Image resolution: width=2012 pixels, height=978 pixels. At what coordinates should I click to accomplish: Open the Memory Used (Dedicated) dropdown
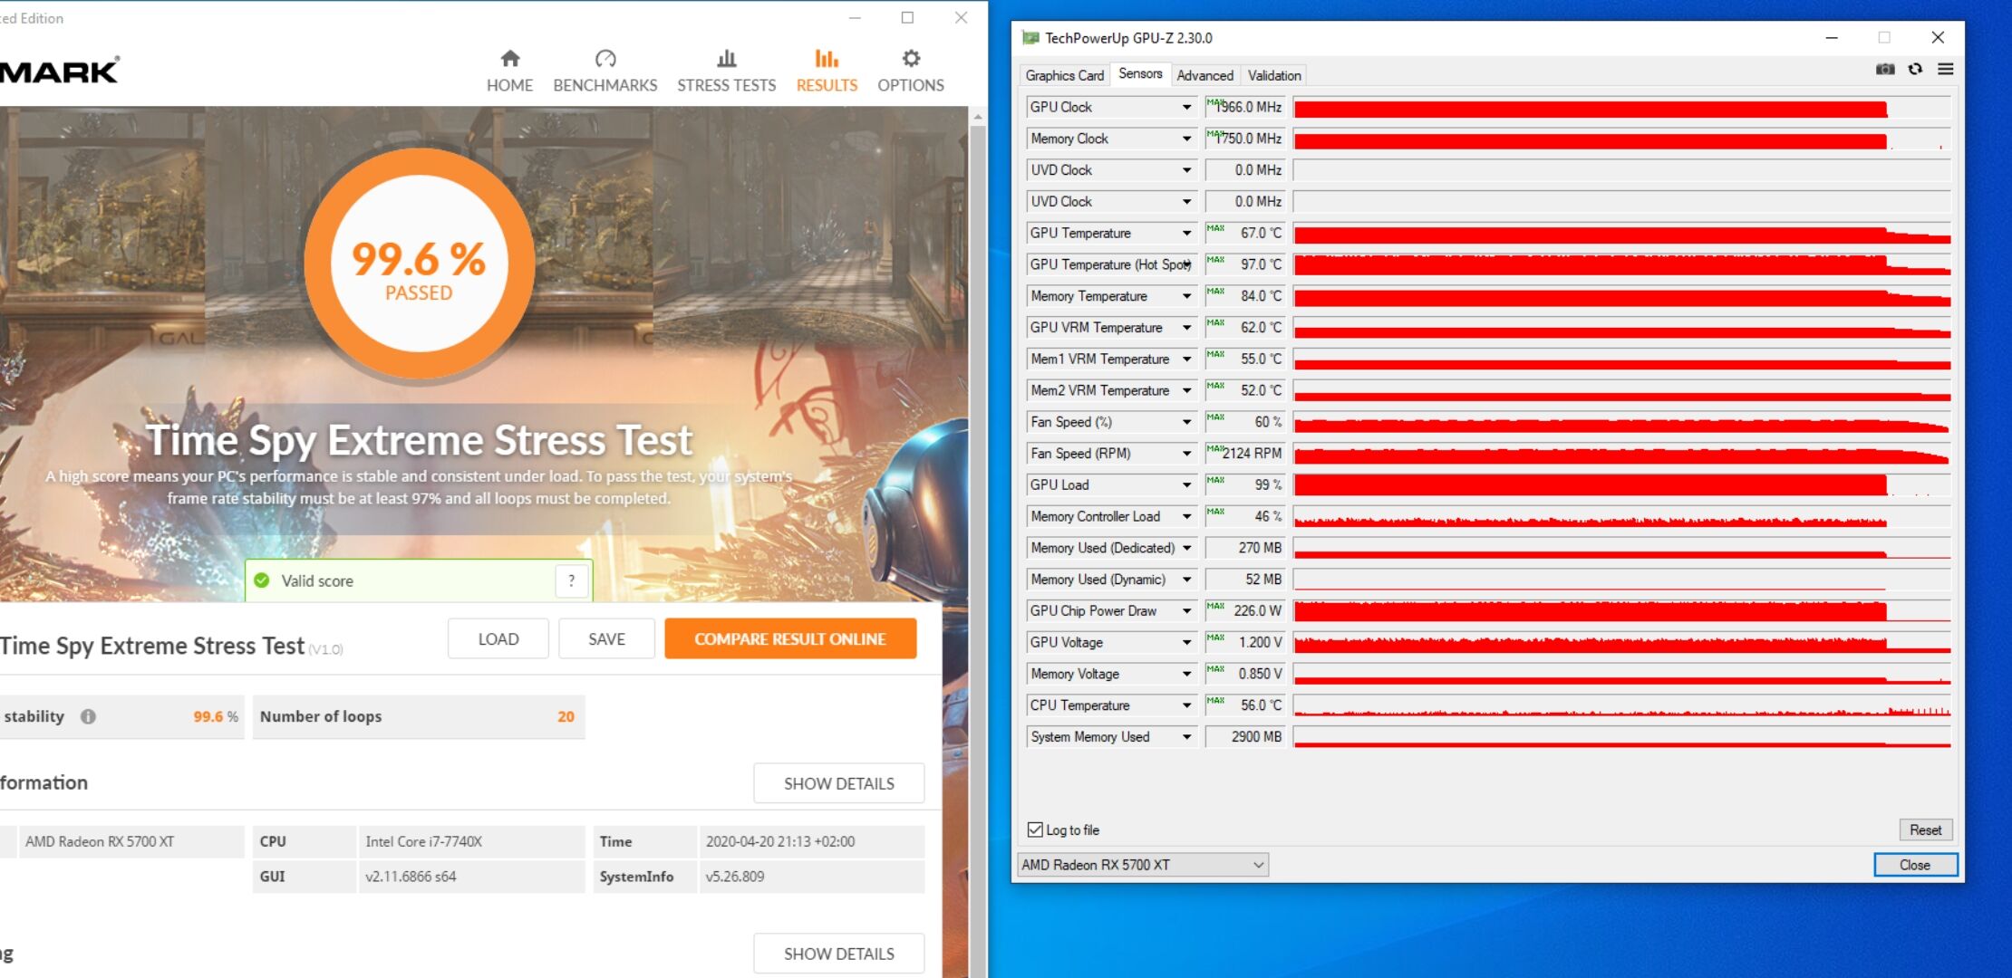tap(1186, 548)
